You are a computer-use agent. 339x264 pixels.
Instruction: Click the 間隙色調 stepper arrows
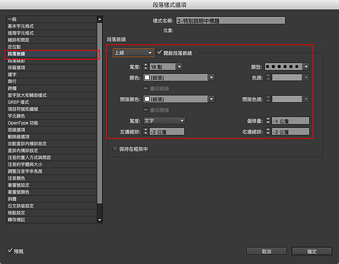tap(268, 99)
